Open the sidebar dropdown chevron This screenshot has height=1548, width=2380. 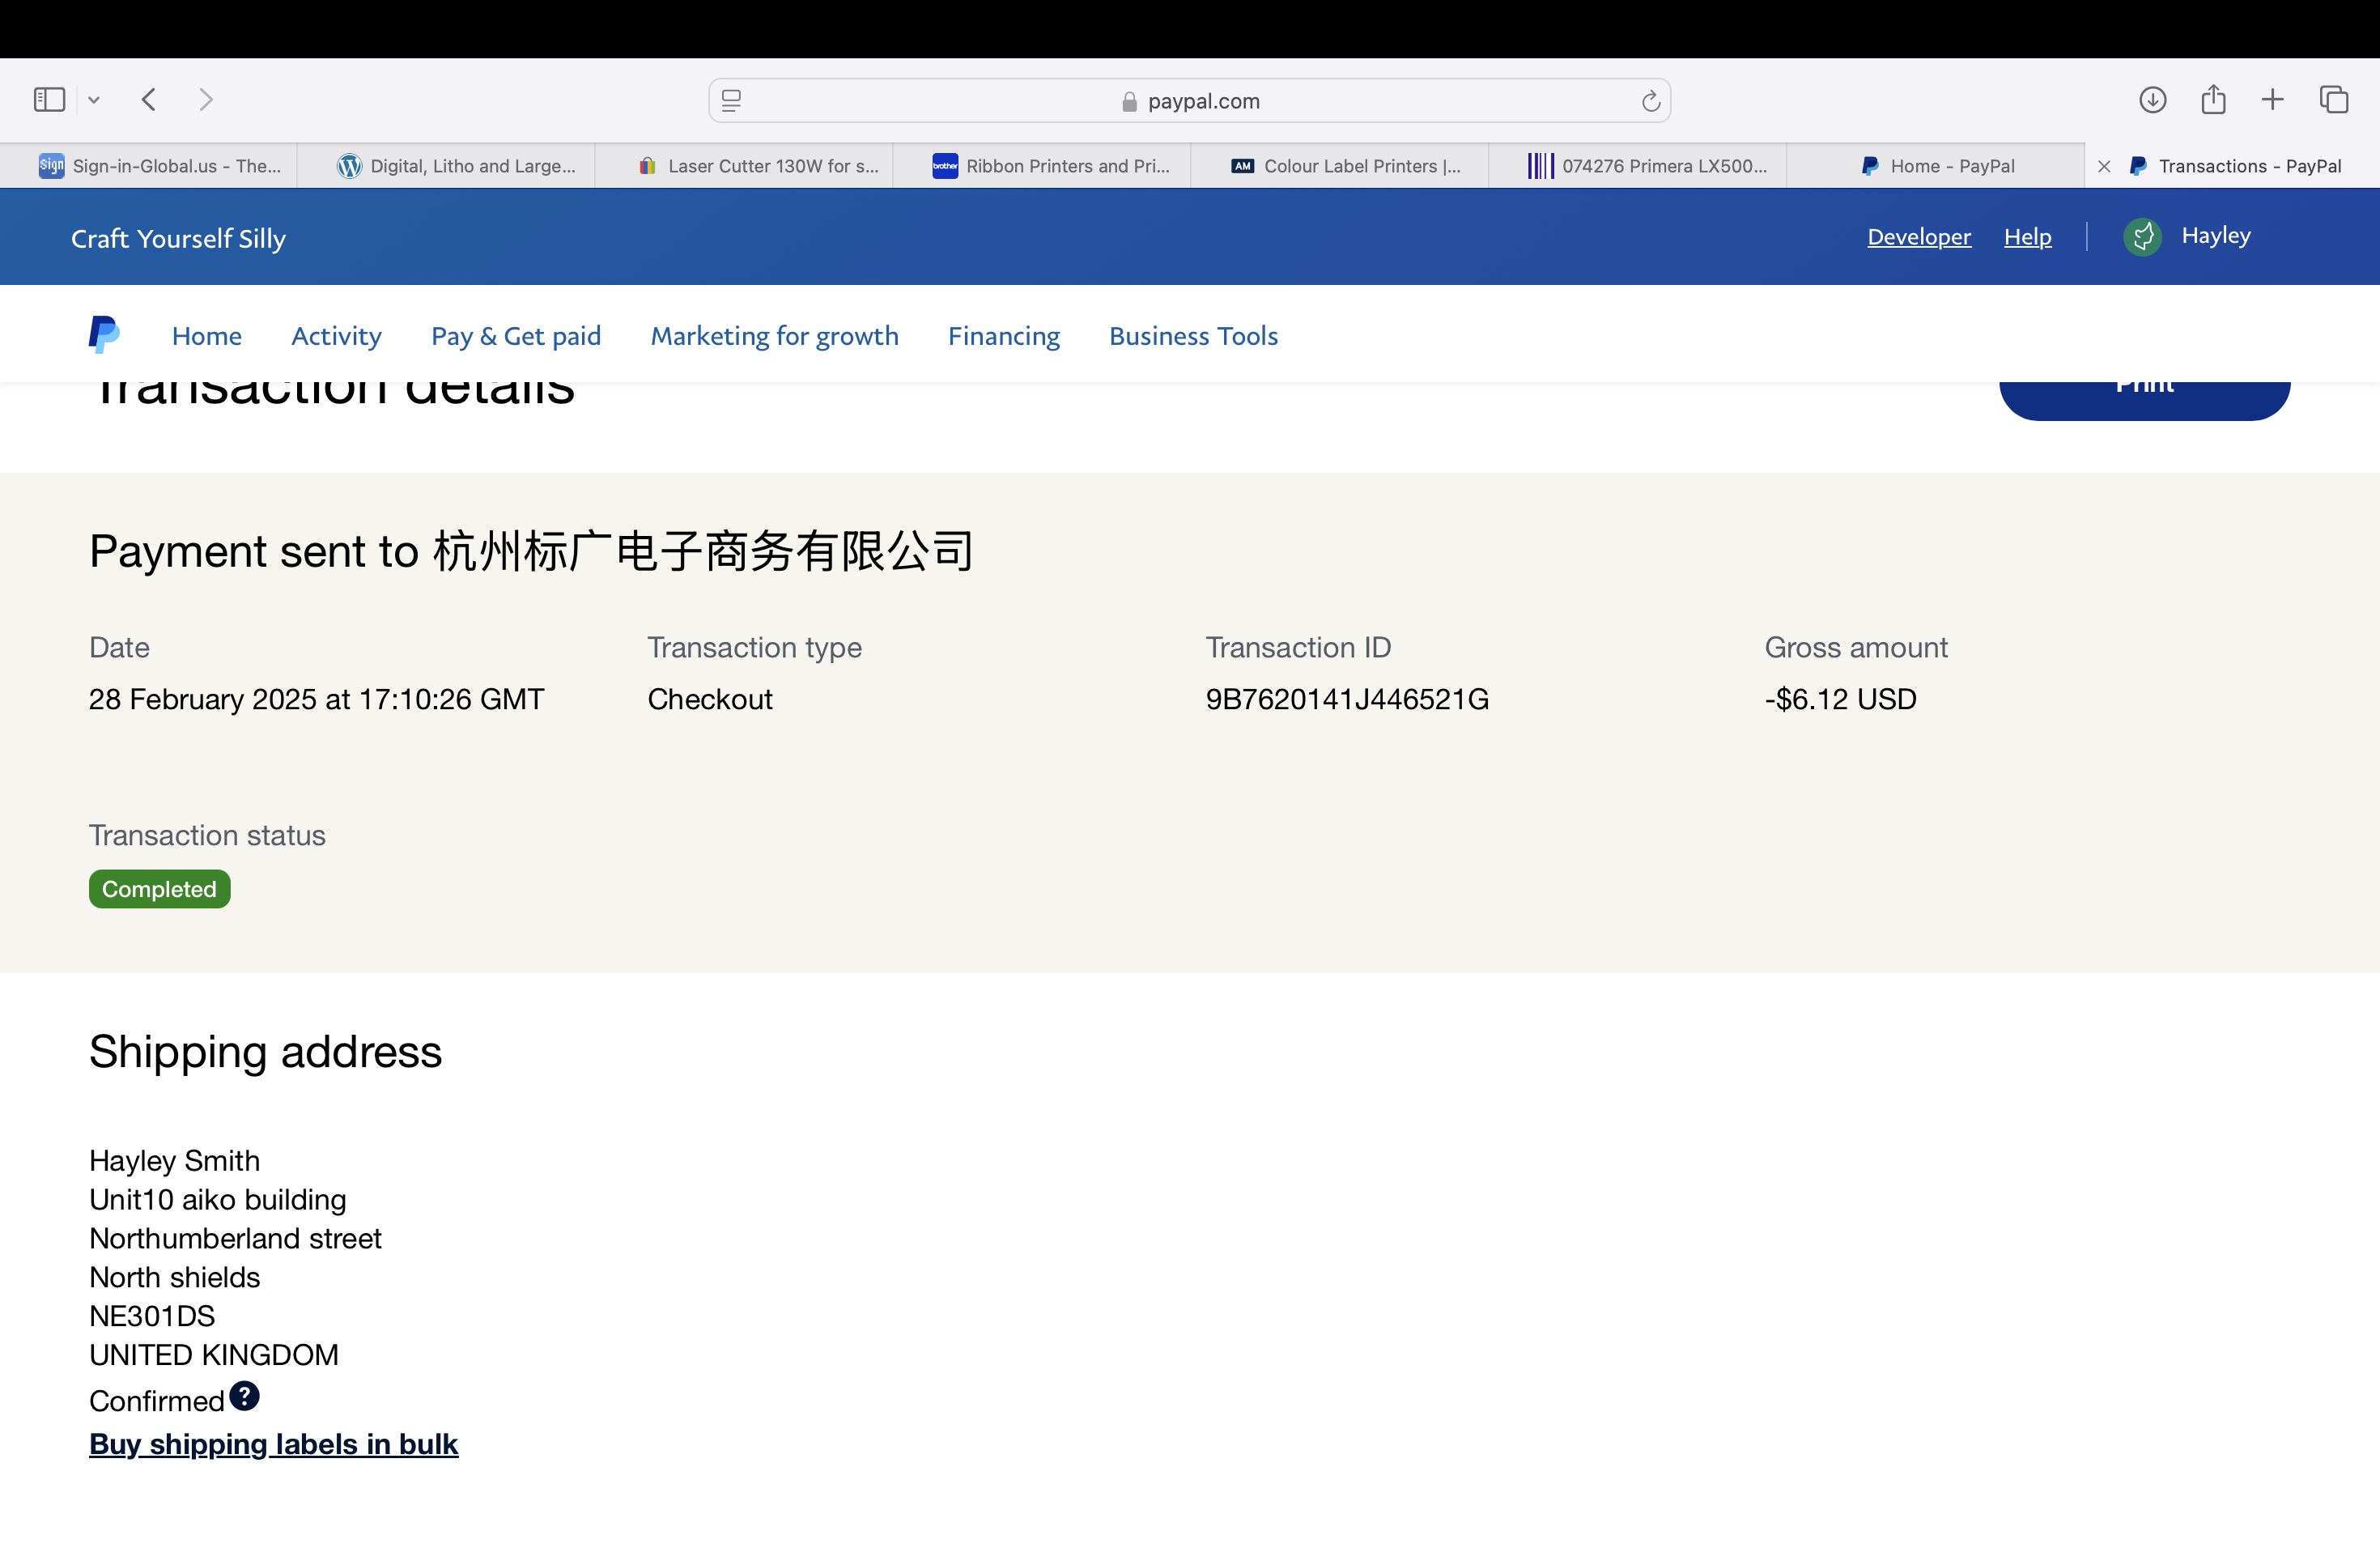[x=94, y=100]
